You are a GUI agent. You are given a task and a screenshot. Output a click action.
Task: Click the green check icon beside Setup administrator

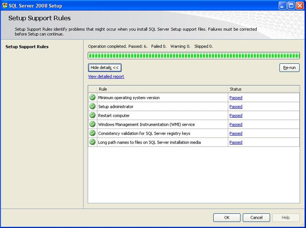point(92,106)
